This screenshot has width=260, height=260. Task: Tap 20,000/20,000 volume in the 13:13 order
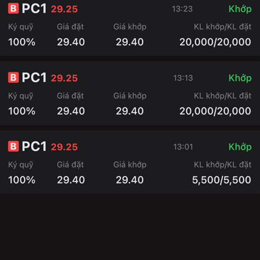tap(215, 111)
